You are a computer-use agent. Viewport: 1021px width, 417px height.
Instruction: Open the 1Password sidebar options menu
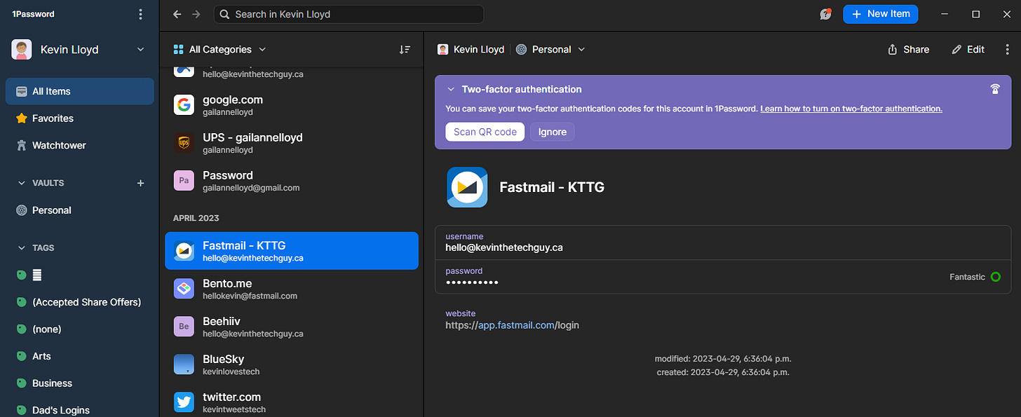coord(141,14)
